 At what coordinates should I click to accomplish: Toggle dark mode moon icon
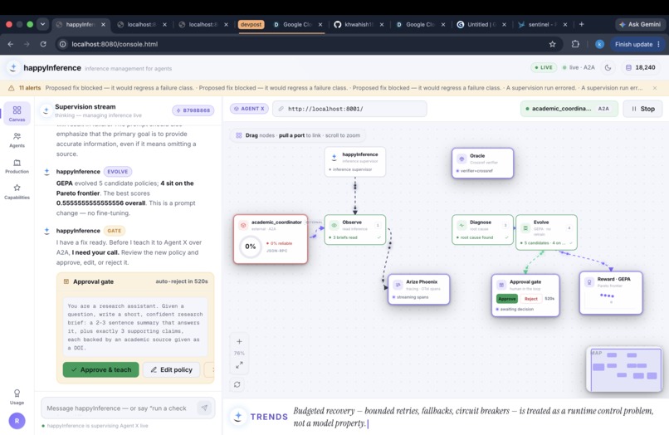coord(608,67)
